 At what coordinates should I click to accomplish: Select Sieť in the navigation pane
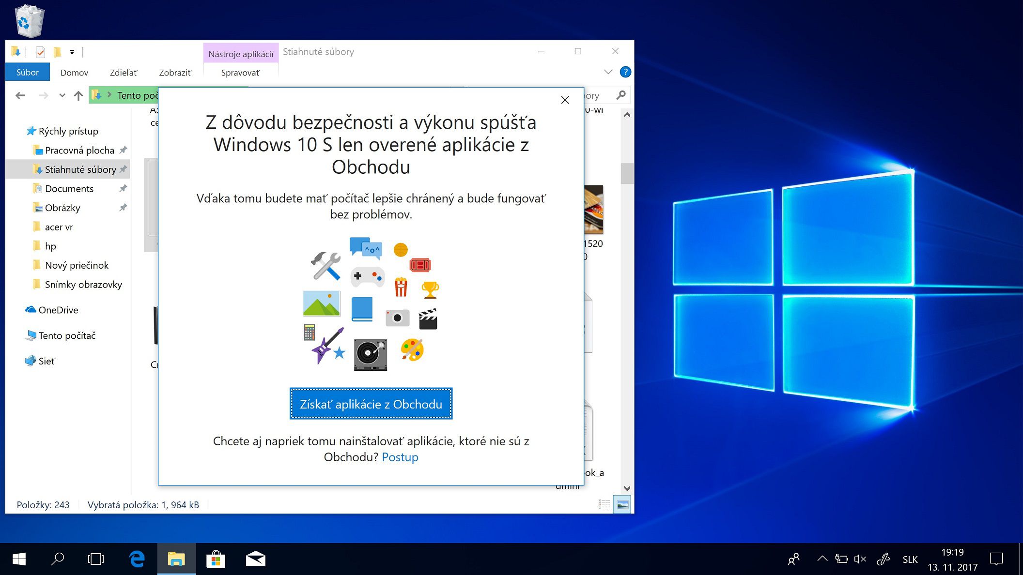click(46, 361)
